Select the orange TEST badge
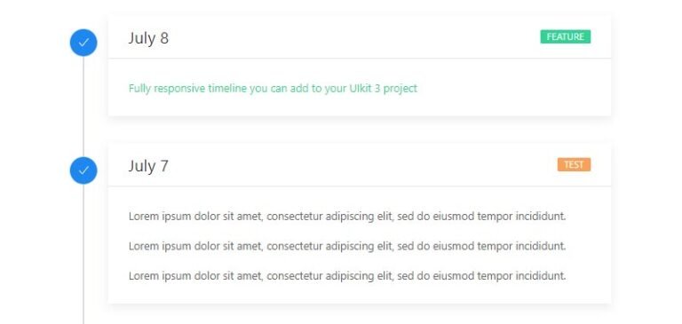Screen dimensions: 682x324 (575, 165)
